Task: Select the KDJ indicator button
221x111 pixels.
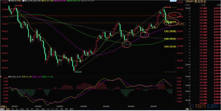Action: tap(27, 109)
